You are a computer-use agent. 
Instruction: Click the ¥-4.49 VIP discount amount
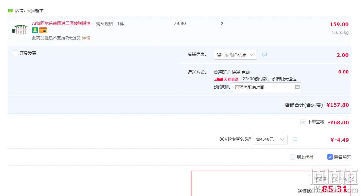point(339,140)
